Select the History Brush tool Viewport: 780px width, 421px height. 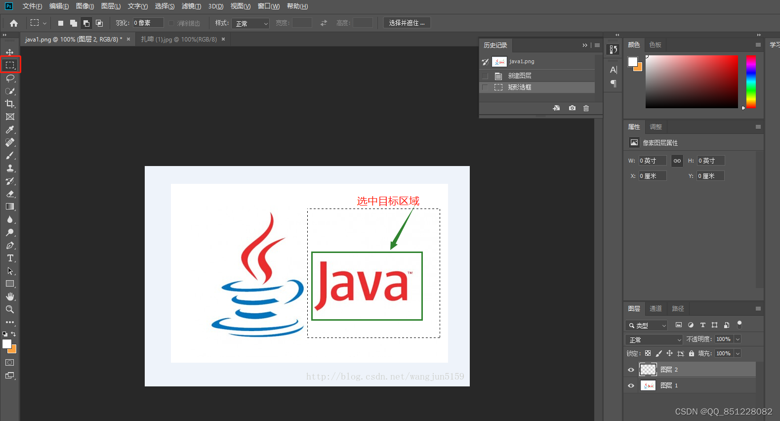[x=10, y=181]
